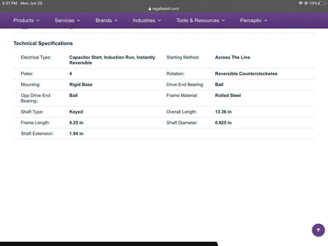Click the Shaft Diameter 0.625 in value
The width and height of the screenshot is (328, 246).
223,123
